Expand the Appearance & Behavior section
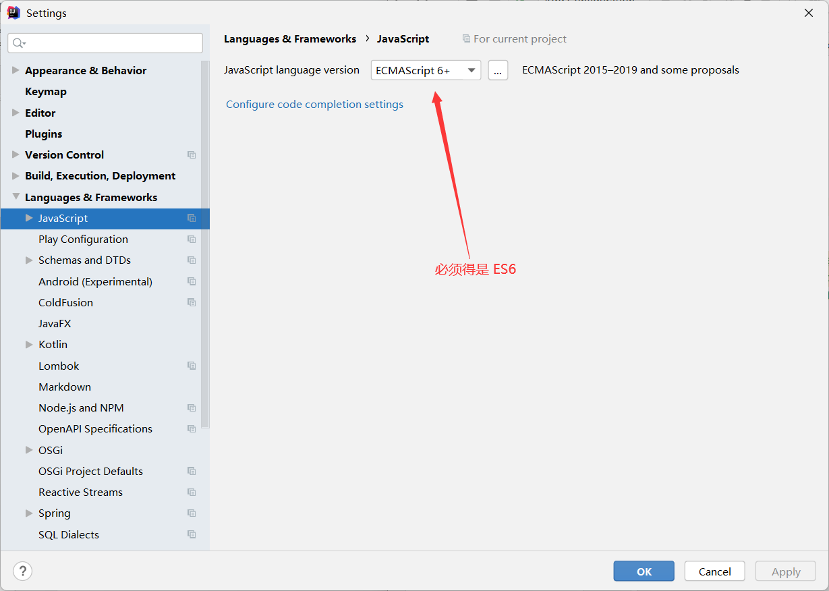 [16, 70]
